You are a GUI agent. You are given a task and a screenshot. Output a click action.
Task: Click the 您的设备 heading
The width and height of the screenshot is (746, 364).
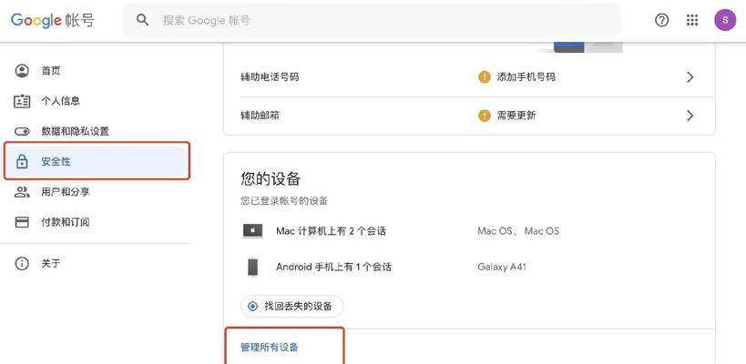pyautogui.click(x=271, y=179)
